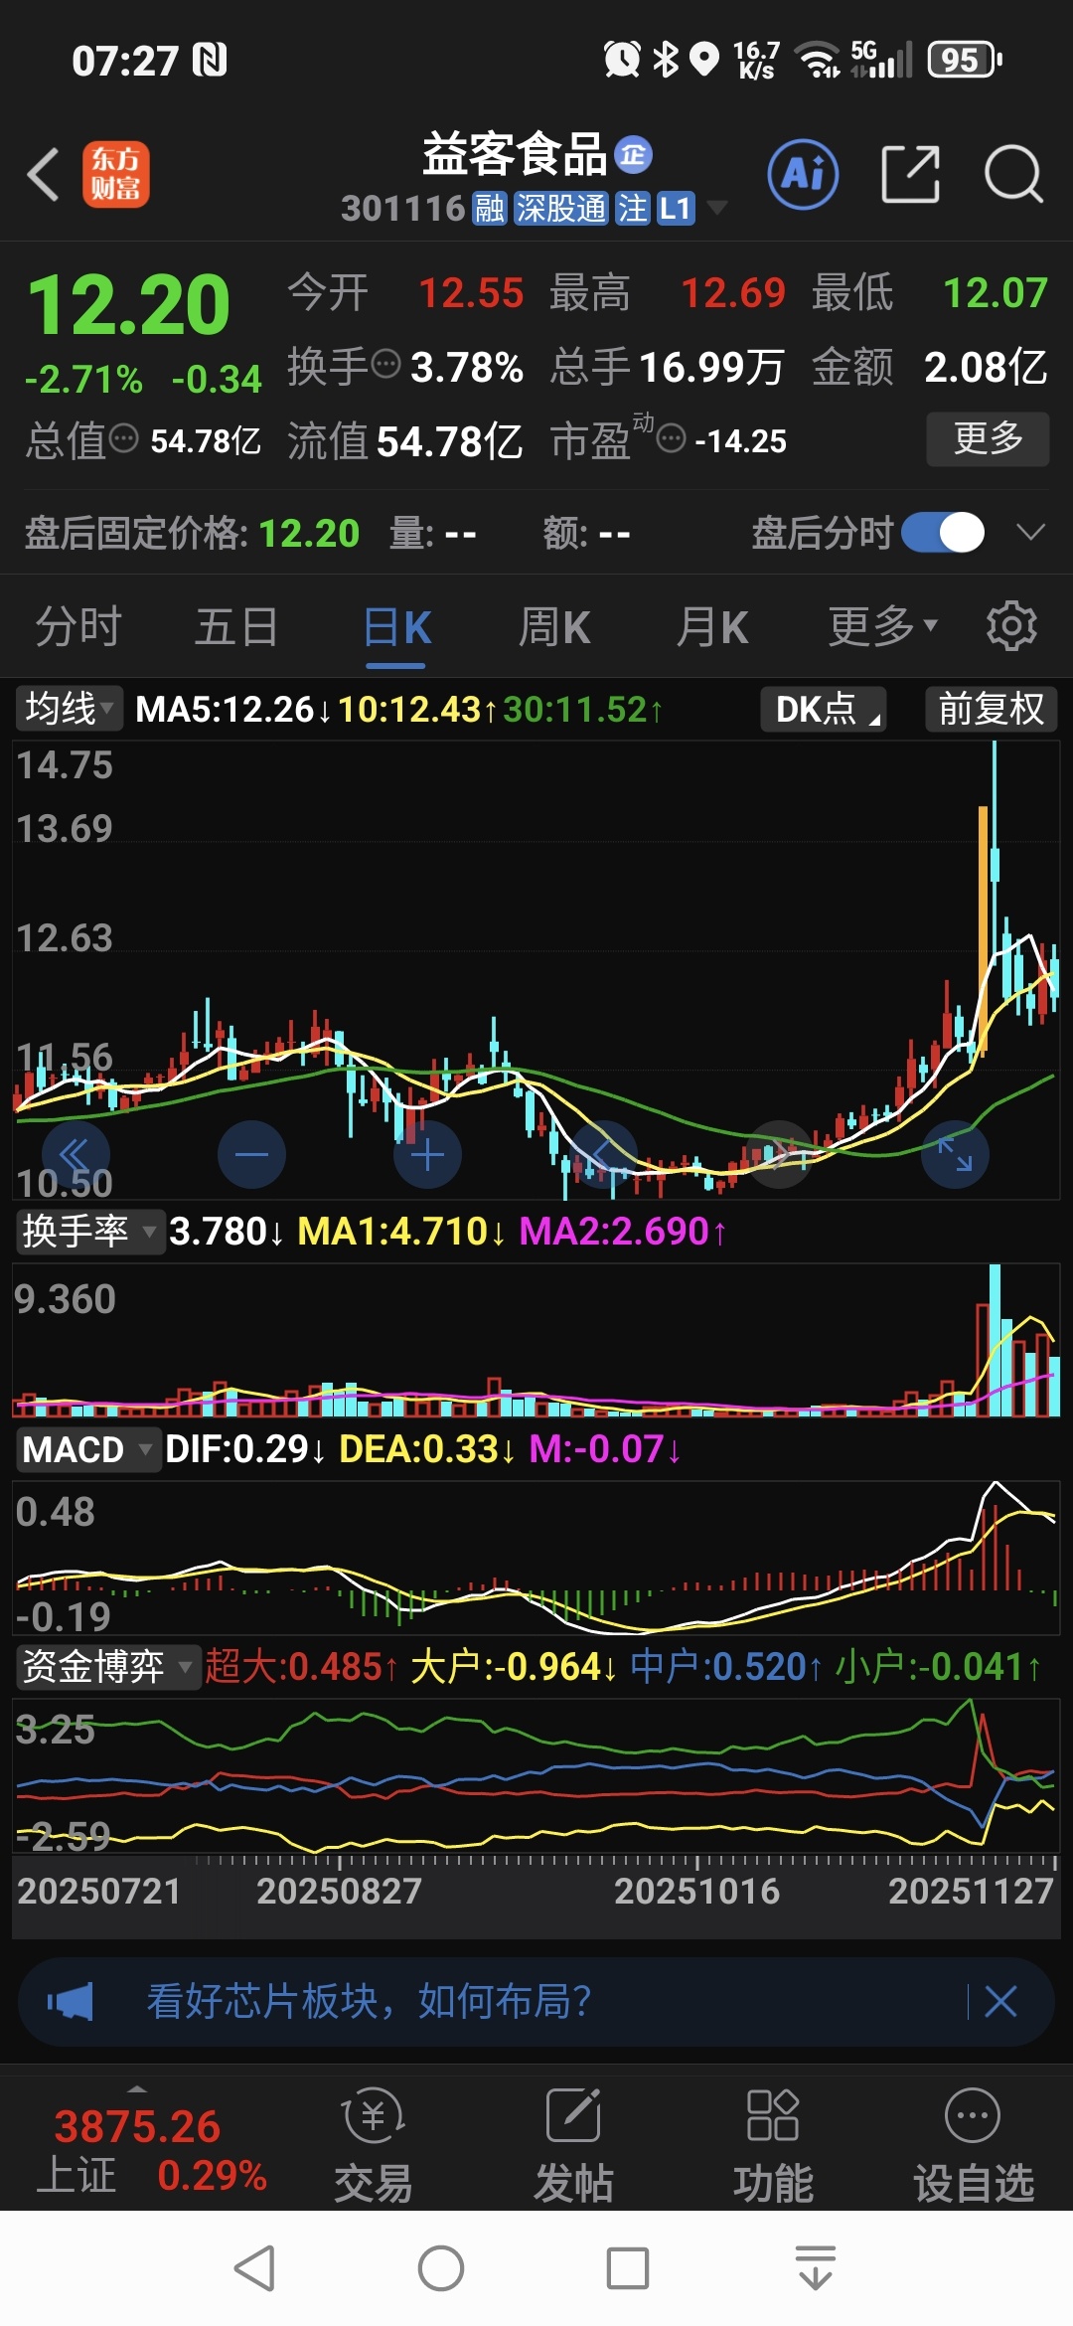Tap the turnover volume bars chart
1073x2326 pixels.
pyautogui.click(x=536, y=1340)
